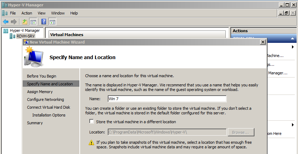The image size is (298, 154).
Task: Toggle Show/Hide Console Tree toolbar icon
Action: (x=33, y=22)
